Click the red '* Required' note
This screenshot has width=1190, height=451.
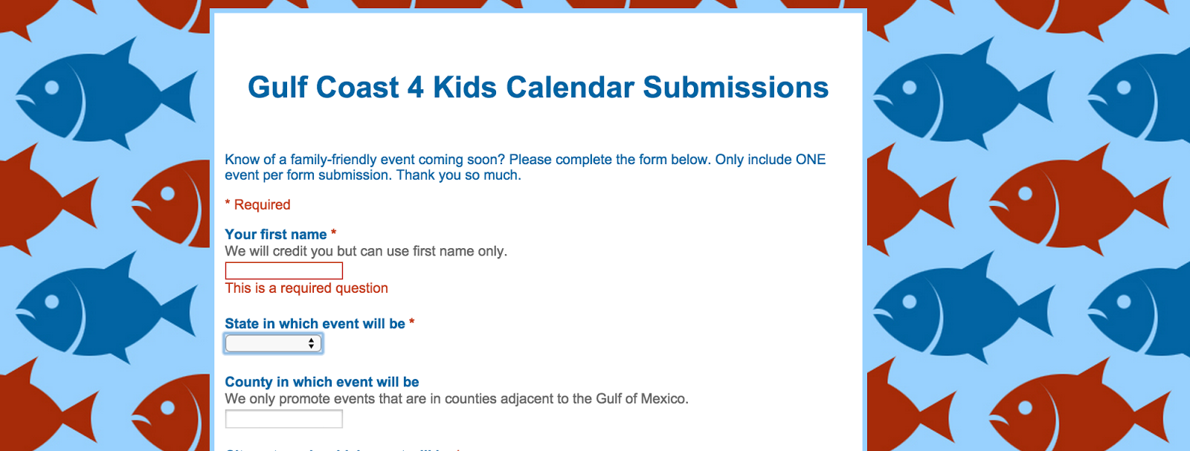point(257,204)
